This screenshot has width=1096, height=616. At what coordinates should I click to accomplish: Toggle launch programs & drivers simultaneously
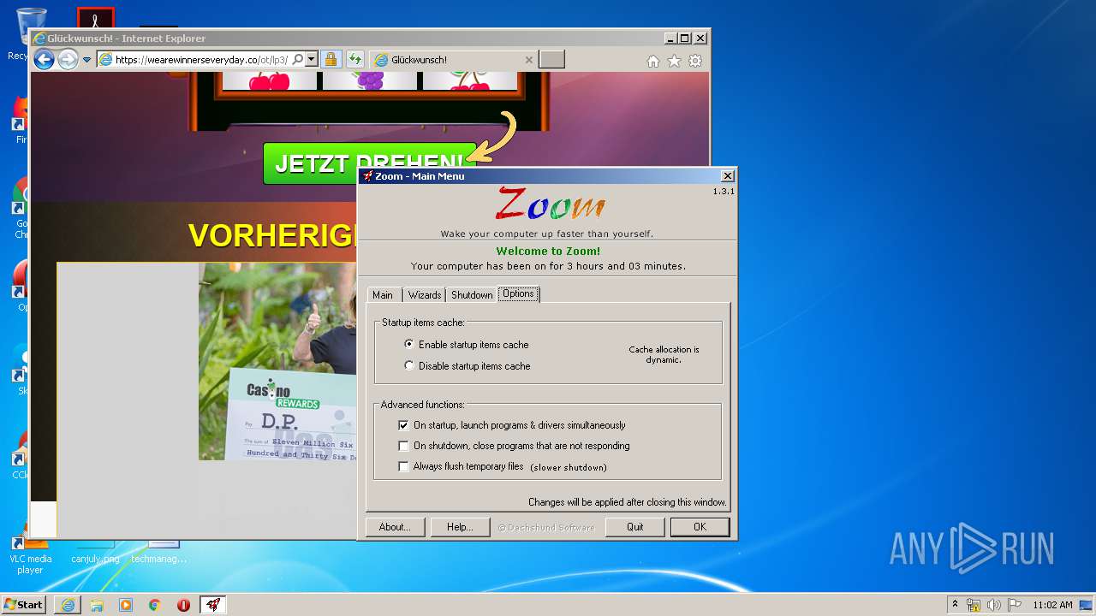512,425
